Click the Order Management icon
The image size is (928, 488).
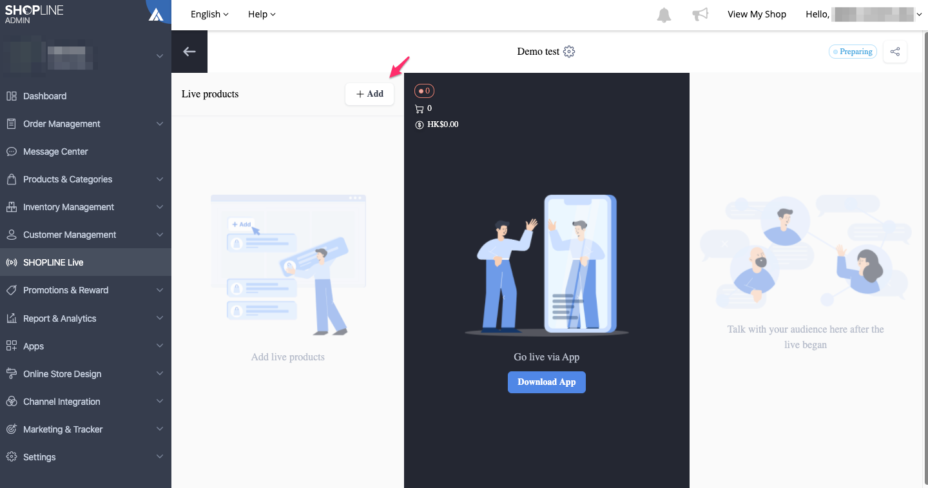[x=12, y=124]
